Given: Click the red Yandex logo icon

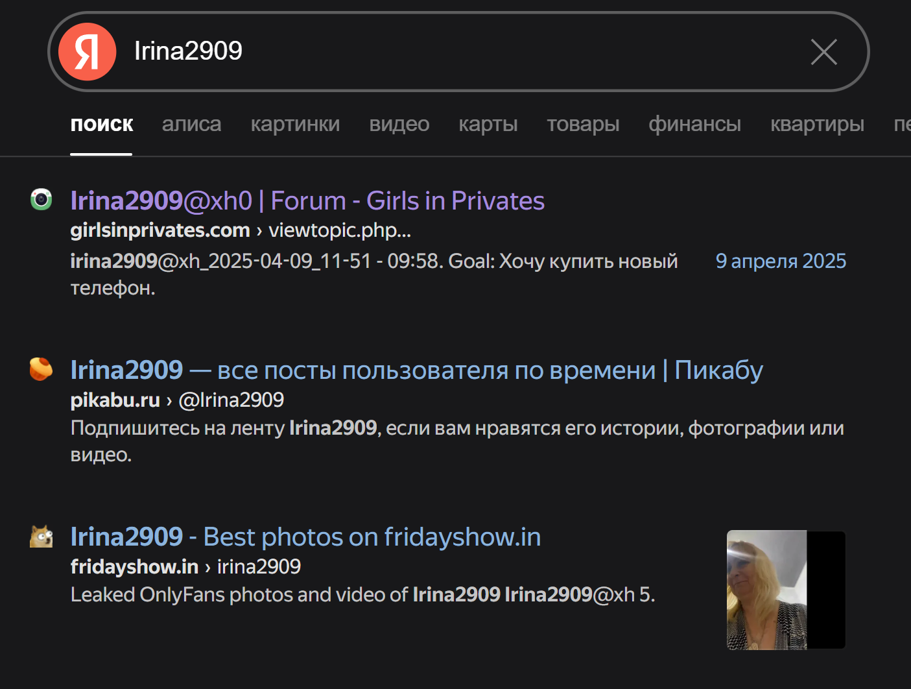Looking at the screenshot, I should (87, 52).
